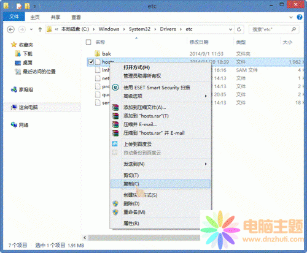Switch to the 共享 ribbon tab

(x=55, y=17)
